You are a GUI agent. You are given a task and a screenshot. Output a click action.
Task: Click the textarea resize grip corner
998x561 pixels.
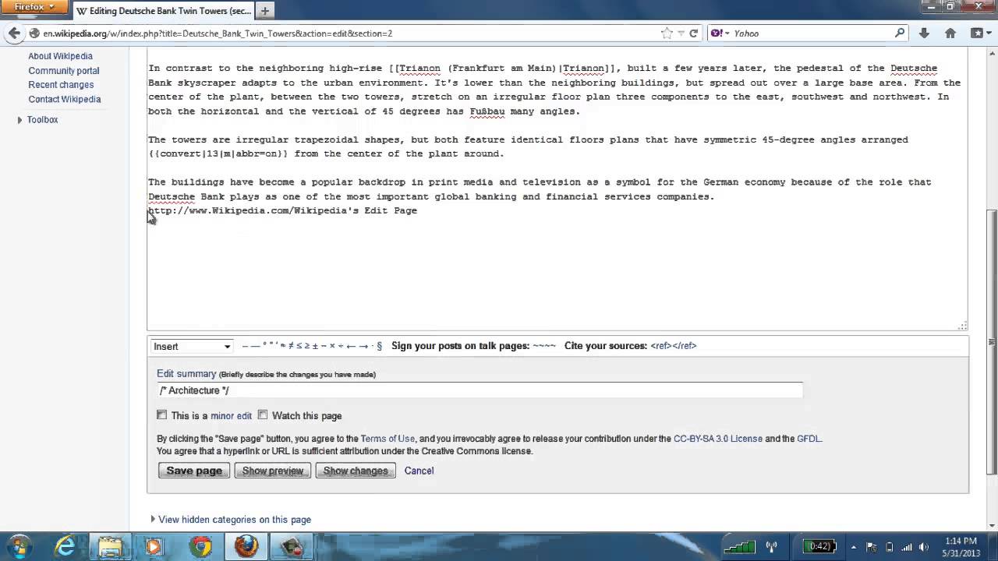(x=962, y=326)
